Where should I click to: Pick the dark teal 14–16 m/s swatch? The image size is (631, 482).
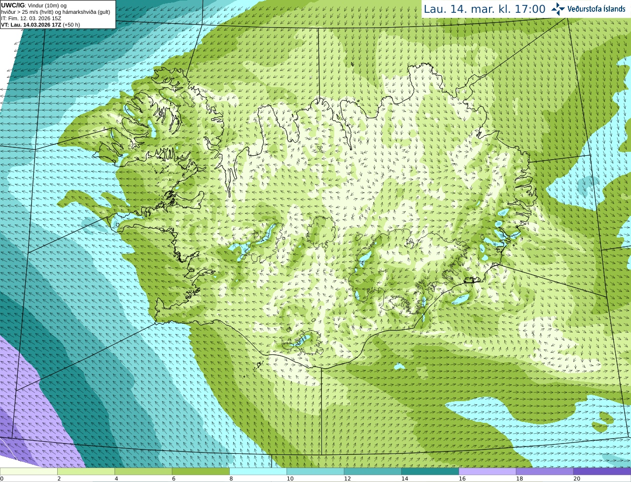click(430, 472)
